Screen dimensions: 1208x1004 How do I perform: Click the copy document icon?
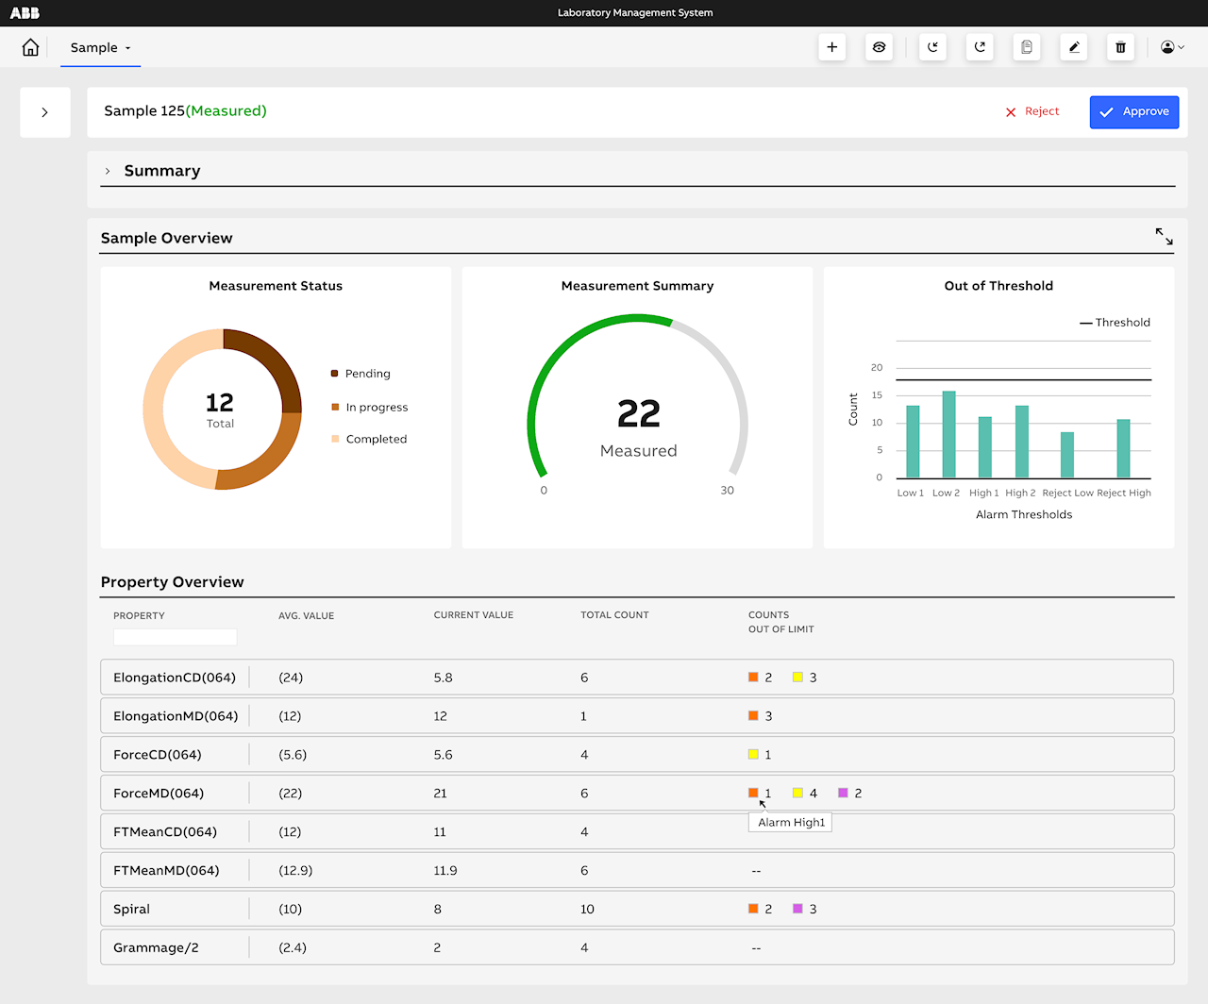coord(1026,47)
